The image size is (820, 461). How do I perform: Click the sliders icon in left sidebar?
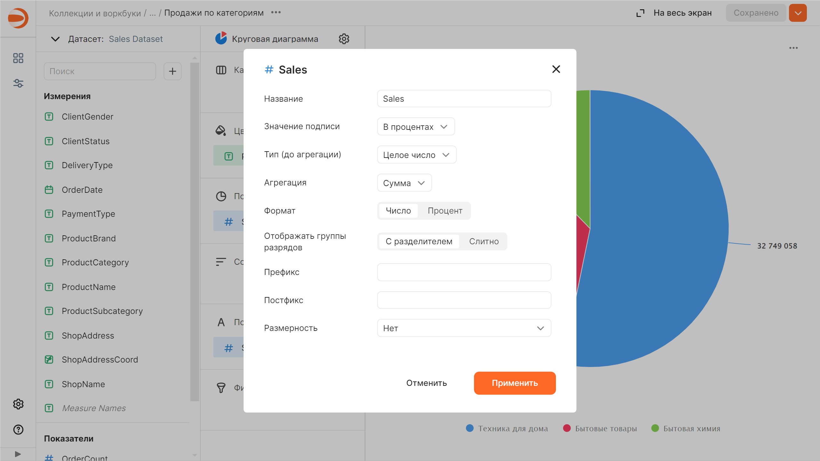(x=18, y=83)
